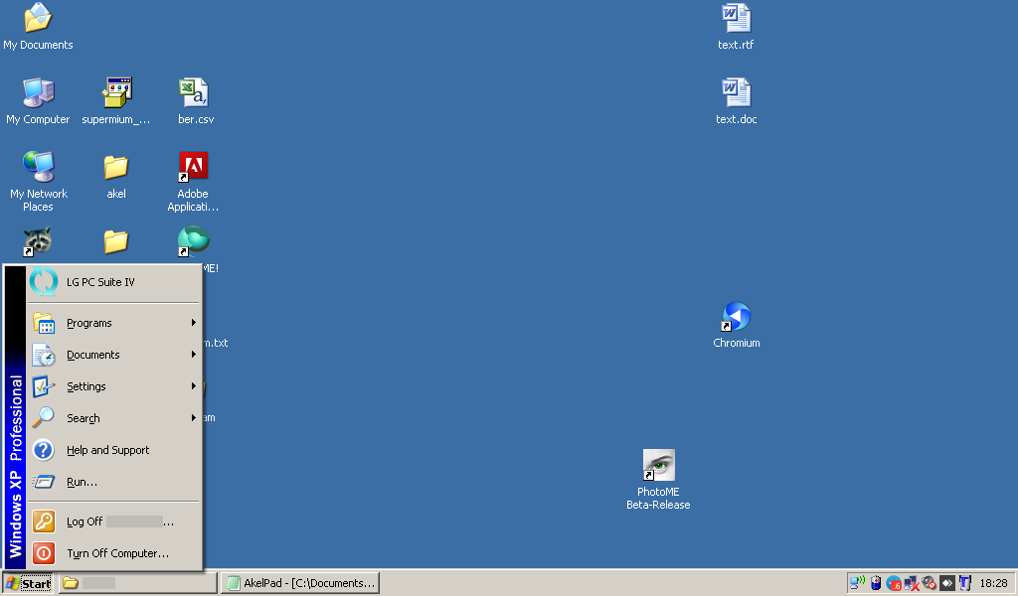Open Help and Support
1018x596 pixels.
pos(113,450)
